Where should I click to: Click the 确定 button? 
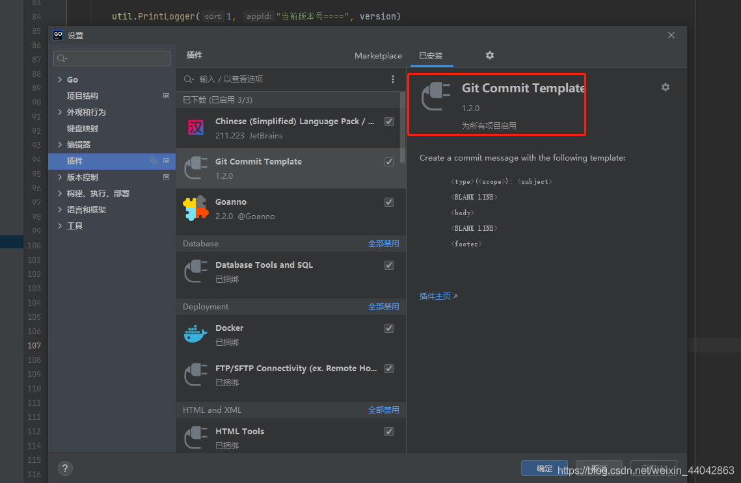pos(545,468)
